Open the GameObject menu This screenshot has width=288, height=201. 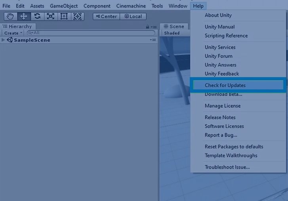click(64, 6)
